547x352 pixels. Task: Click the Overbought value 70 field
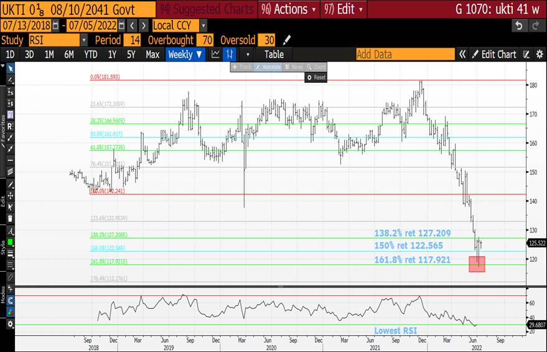(205, 40)
